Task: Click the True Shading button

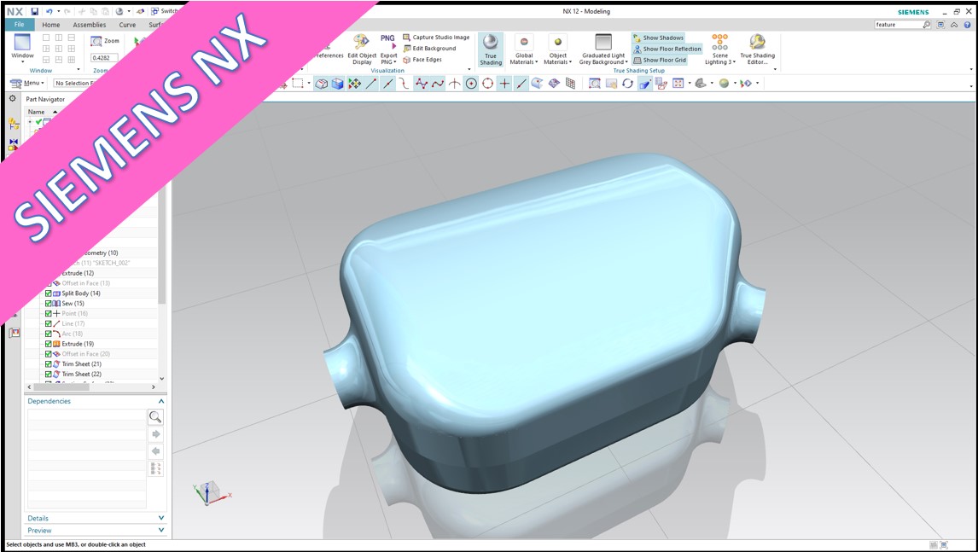Action: [x=490, y=49]
